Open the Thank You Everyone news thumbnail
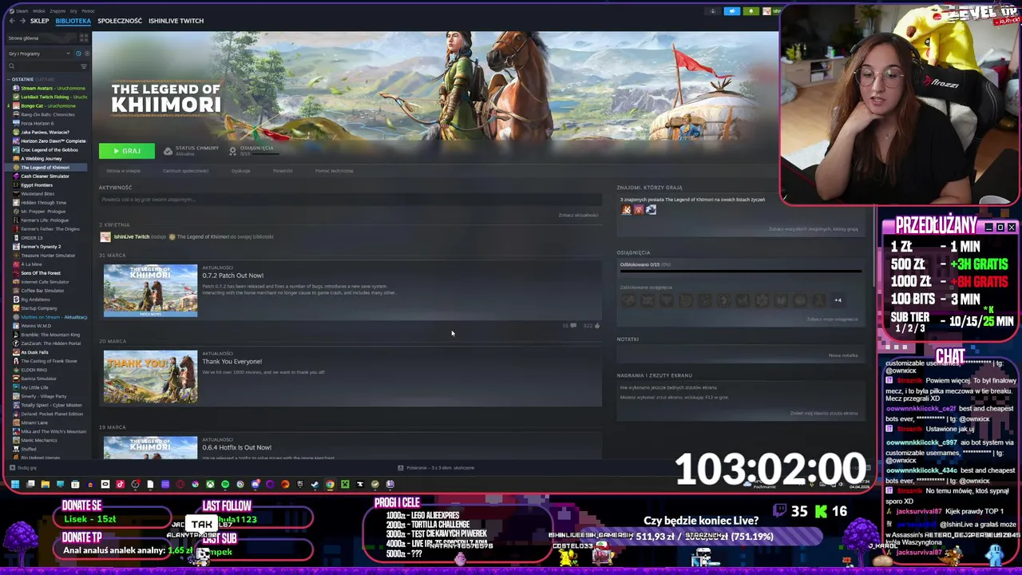The width and height of the screenshot is (1022, 575). point(150,377)
